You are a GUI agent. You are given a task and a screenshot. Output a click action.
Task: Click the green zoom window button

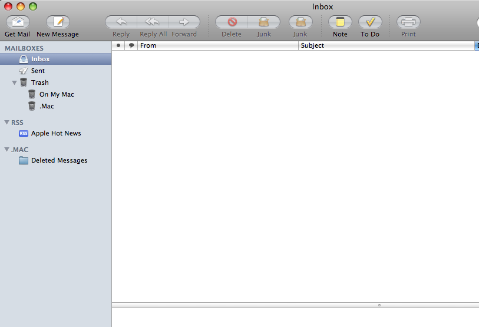[33, 6]
